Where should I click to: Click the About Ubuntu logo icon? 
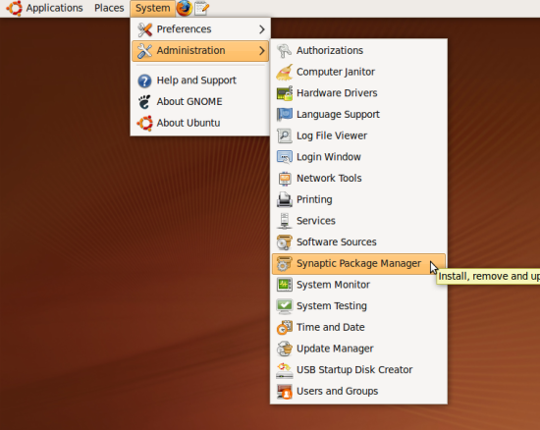pyautogui.click(x=144, y=124)
